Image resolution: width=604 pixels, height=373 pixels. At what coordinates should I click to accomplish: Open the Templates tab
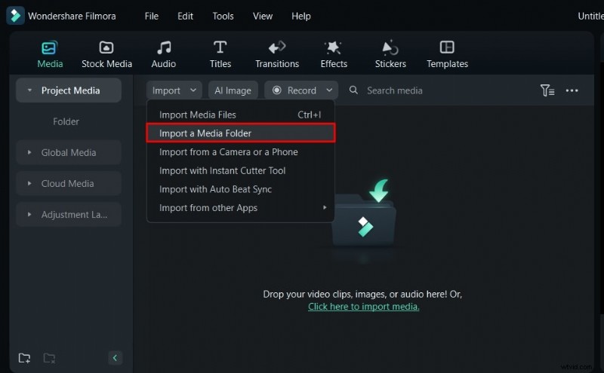[447, 54]
